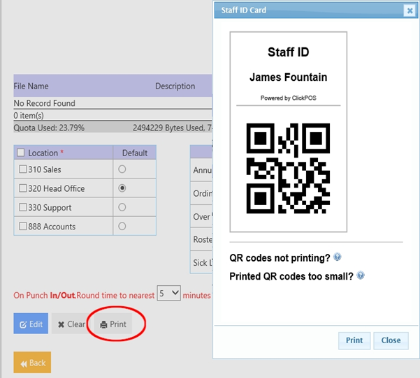Viewport: 420px width, 378px height.
Task: Click Print in the Staff ID Card dialog
Action: click(x=354, y=340)
